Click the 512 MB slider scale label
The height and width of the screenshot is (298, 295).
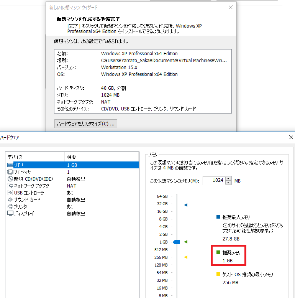pyautogui.click(x=161, y=250)
